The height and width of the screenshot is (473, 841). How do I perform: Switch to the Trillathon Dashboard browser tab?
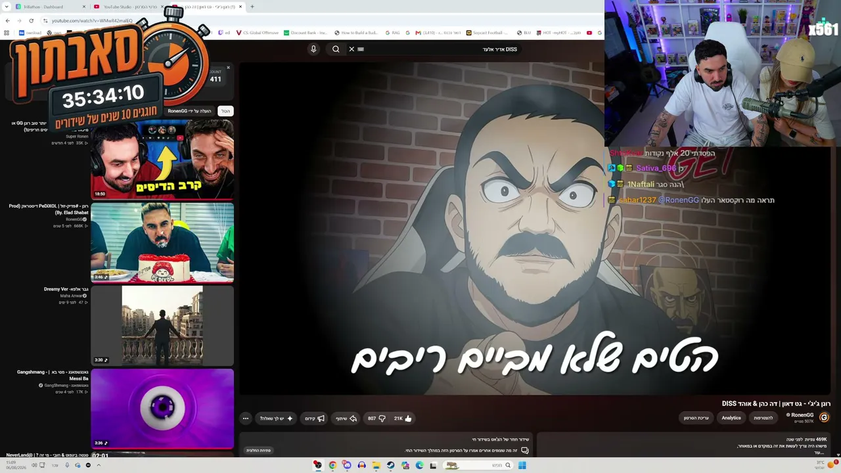coord(50,7)
